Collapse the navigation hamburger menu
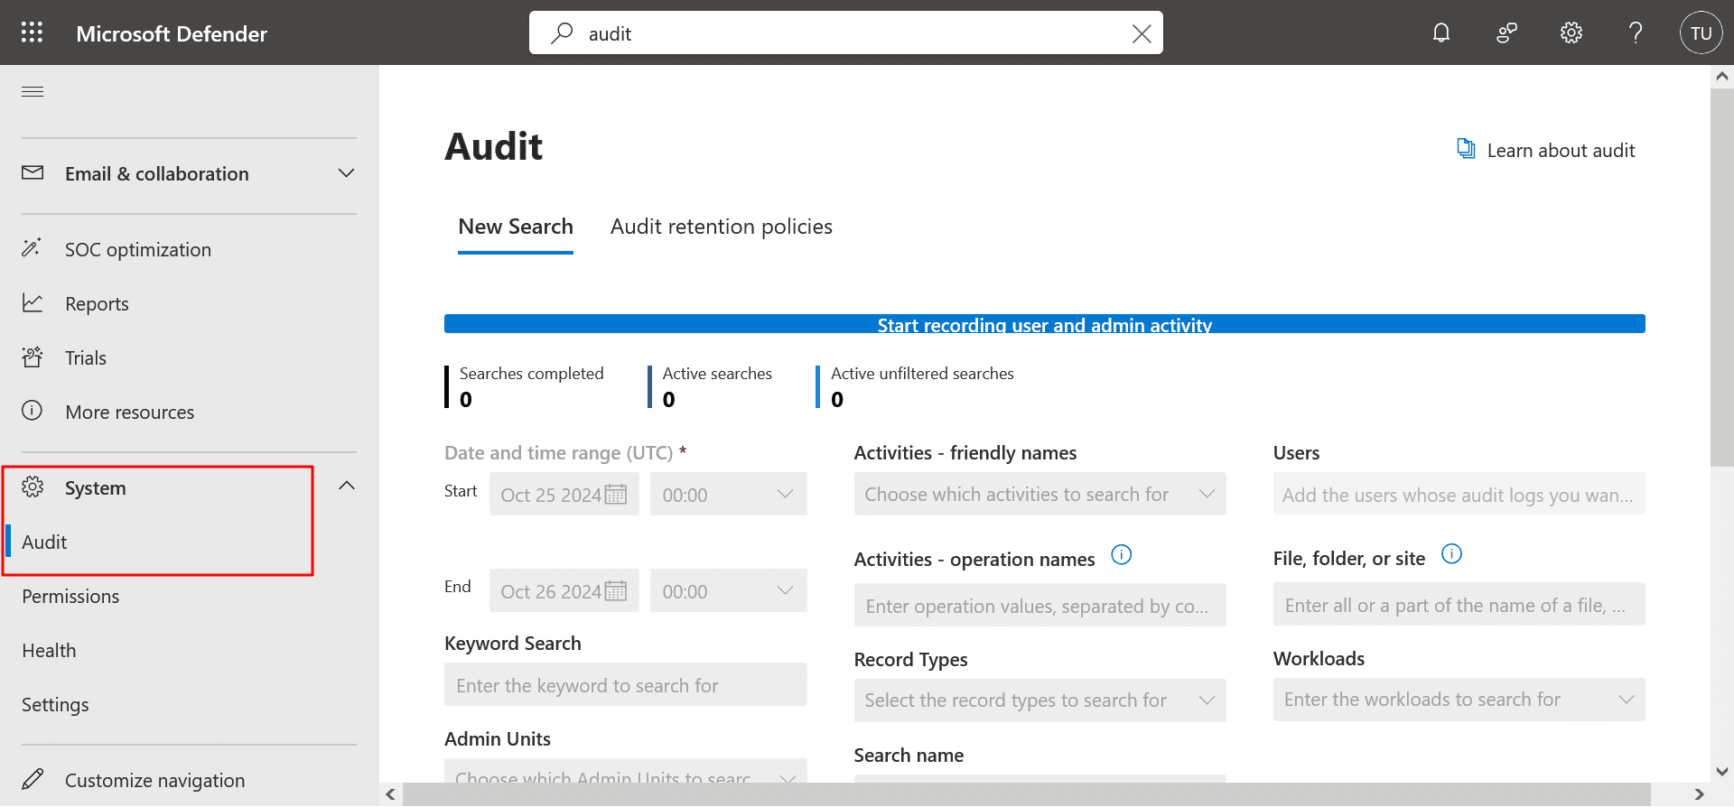 click(x=33, y=91)
